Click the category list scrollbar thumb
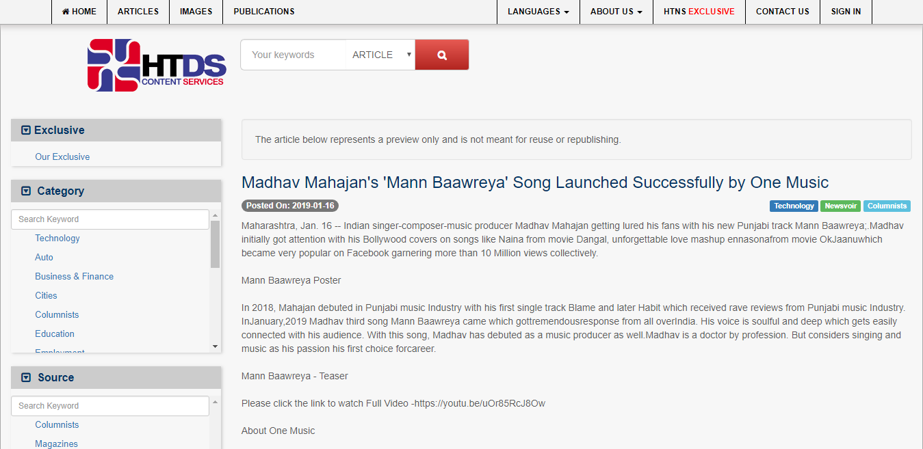Viewport: 923px width, 449px height. 216,244
